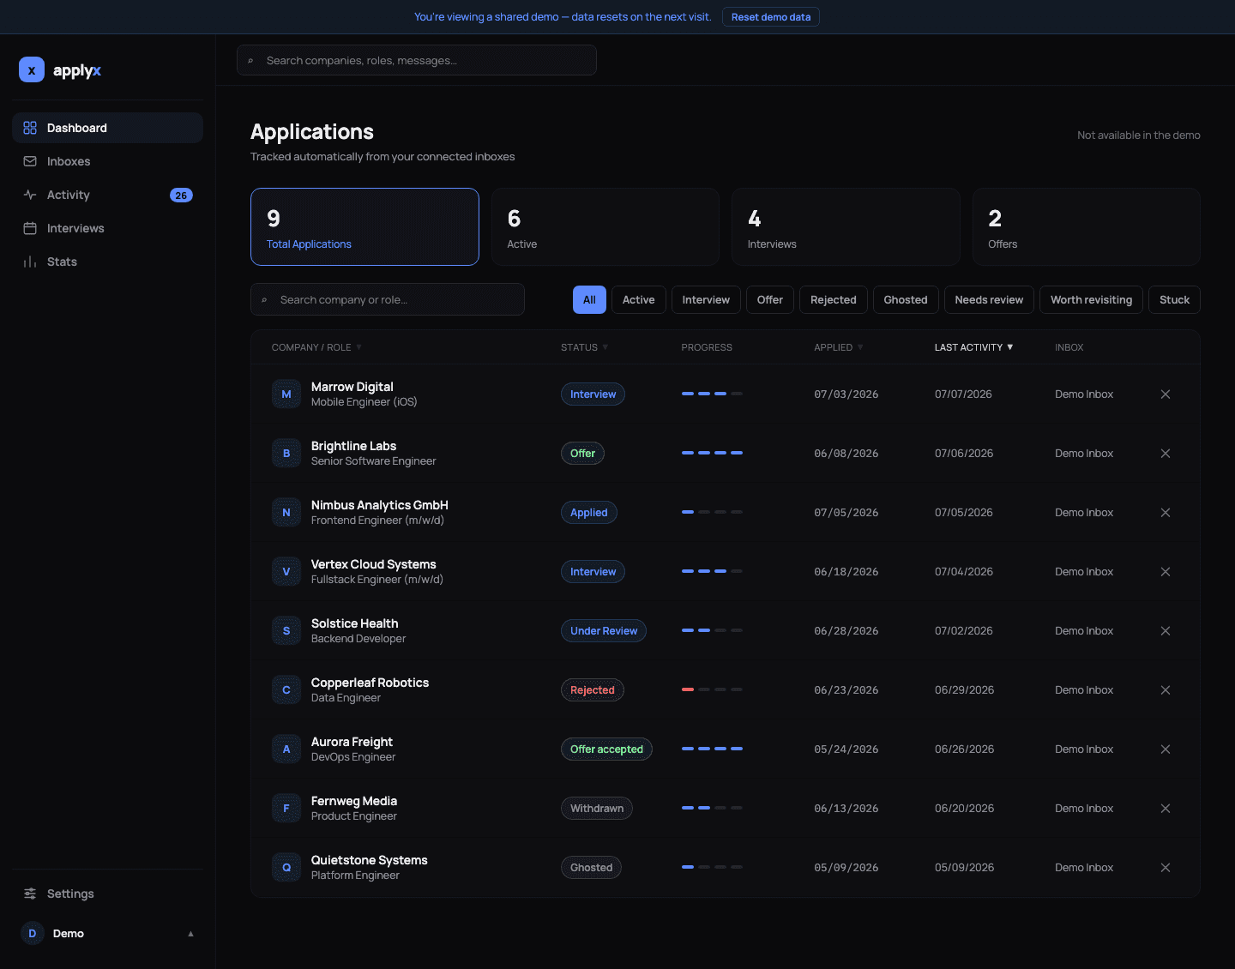This screenshot has width=1235, height=969.
Task: Click the Reset demo data button
Action: click(x=770, y=17)
